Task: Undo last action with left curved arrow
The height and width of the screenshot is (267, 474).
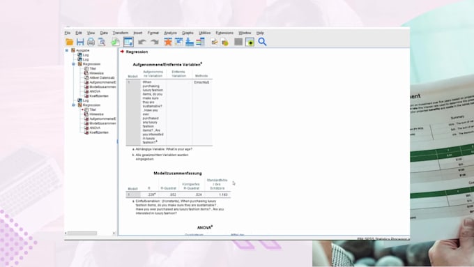Action: point(142,42)
